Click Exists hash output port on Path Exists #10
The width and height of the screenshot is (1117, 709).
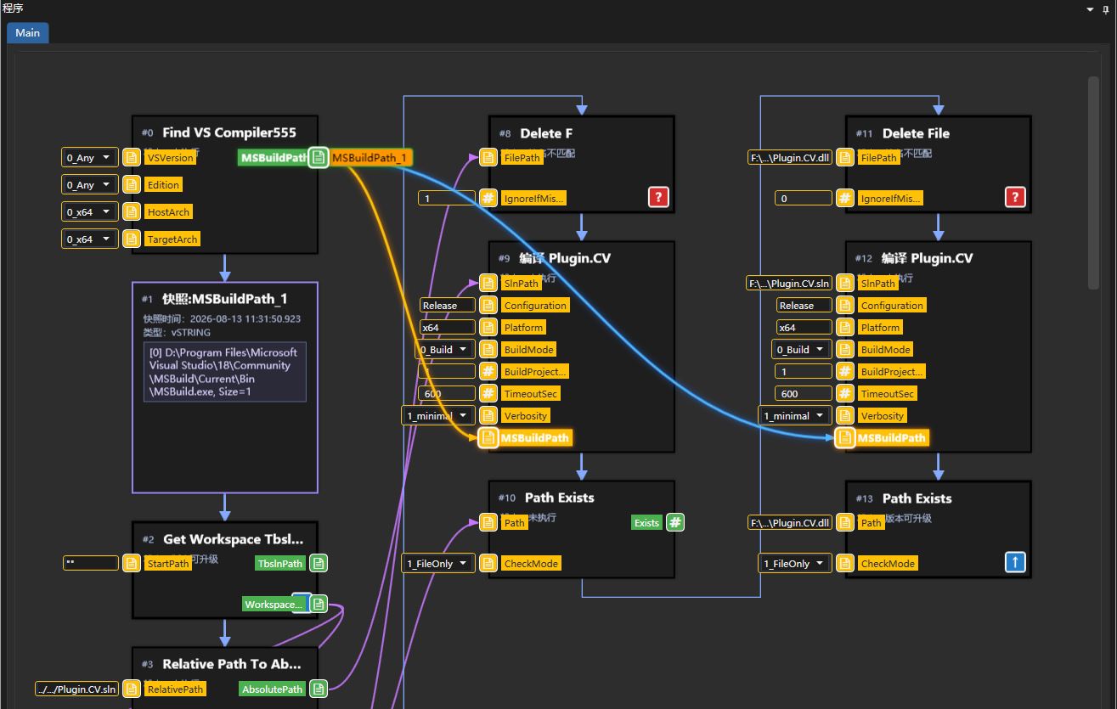pyautogui.click(x=674, y=522)
